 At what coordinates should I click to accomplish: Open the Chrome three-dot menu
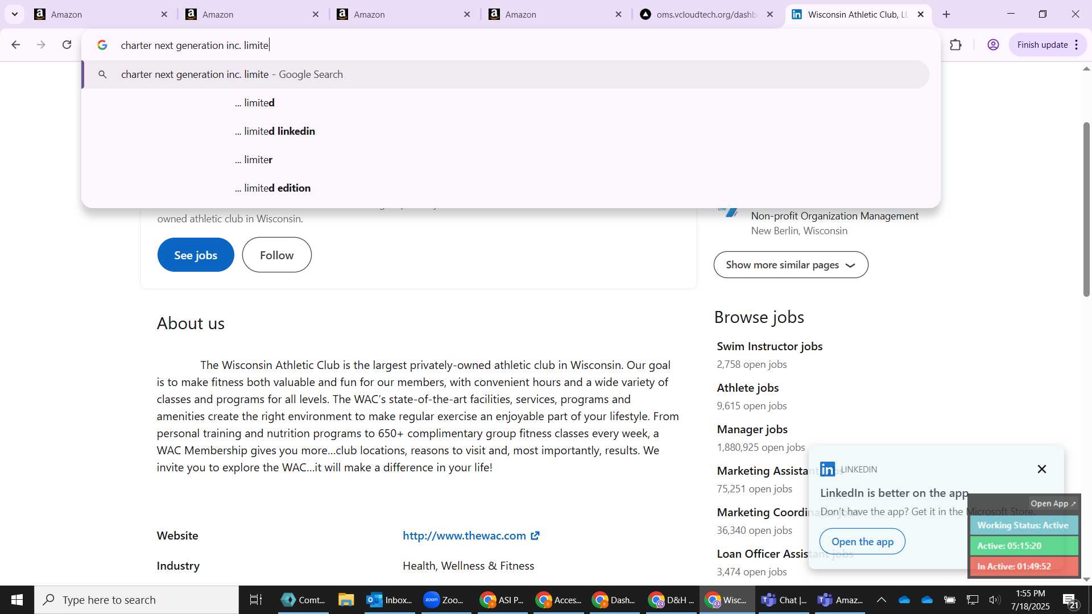1077,45
